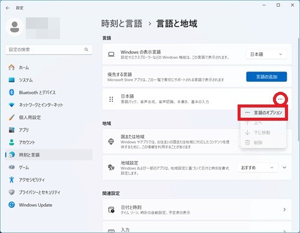Open ホーム in sidebar

coord(49,67)
